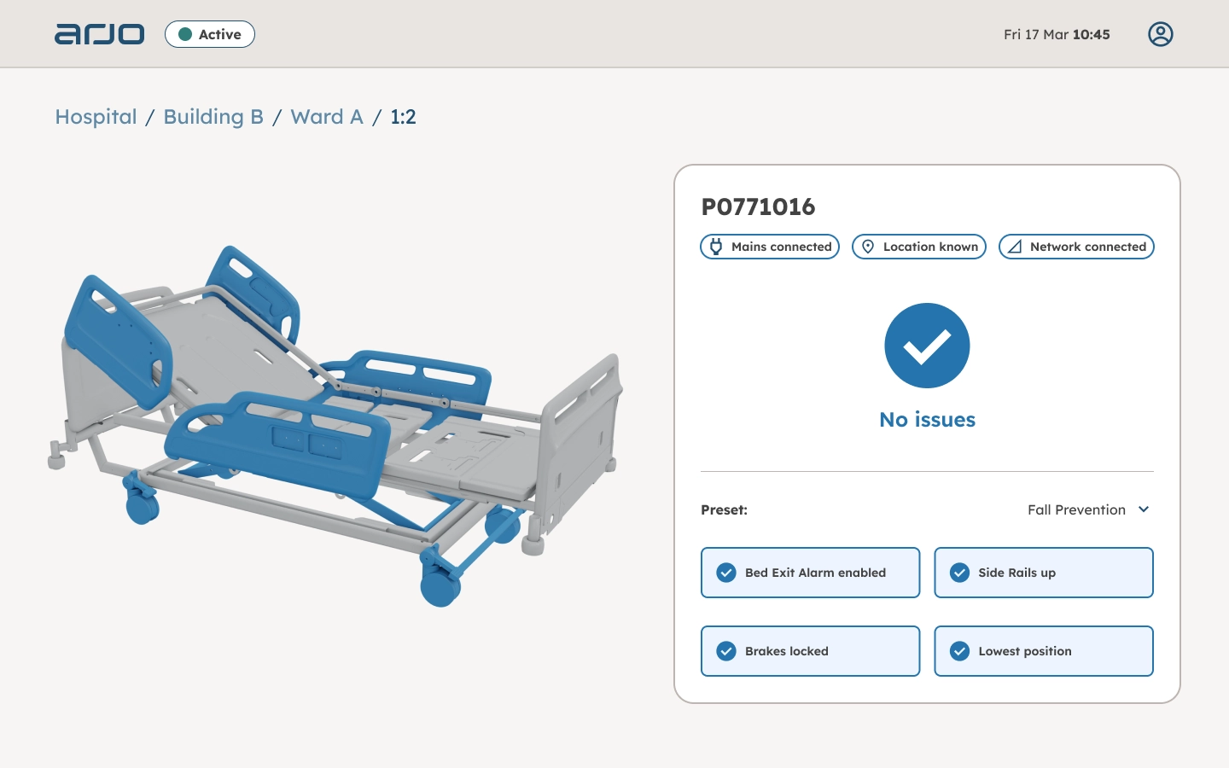The image size is (1229, 768).
Task: Click the Arjo logo
Action: [99, 34]
